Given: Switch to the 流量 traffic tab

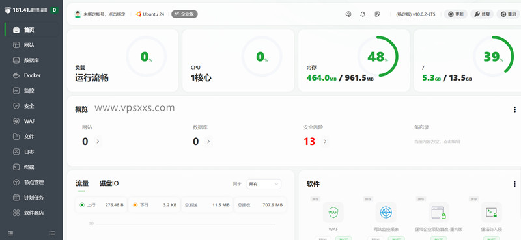Looking at the screenshot, I should click(82, 183).
